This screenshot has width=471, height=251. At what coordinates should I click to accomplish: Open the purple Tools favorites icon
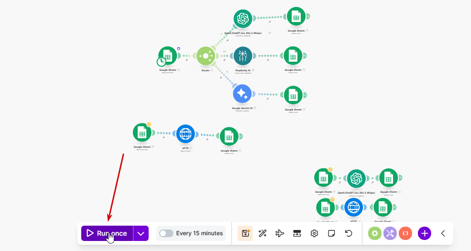tap(390, 233)
